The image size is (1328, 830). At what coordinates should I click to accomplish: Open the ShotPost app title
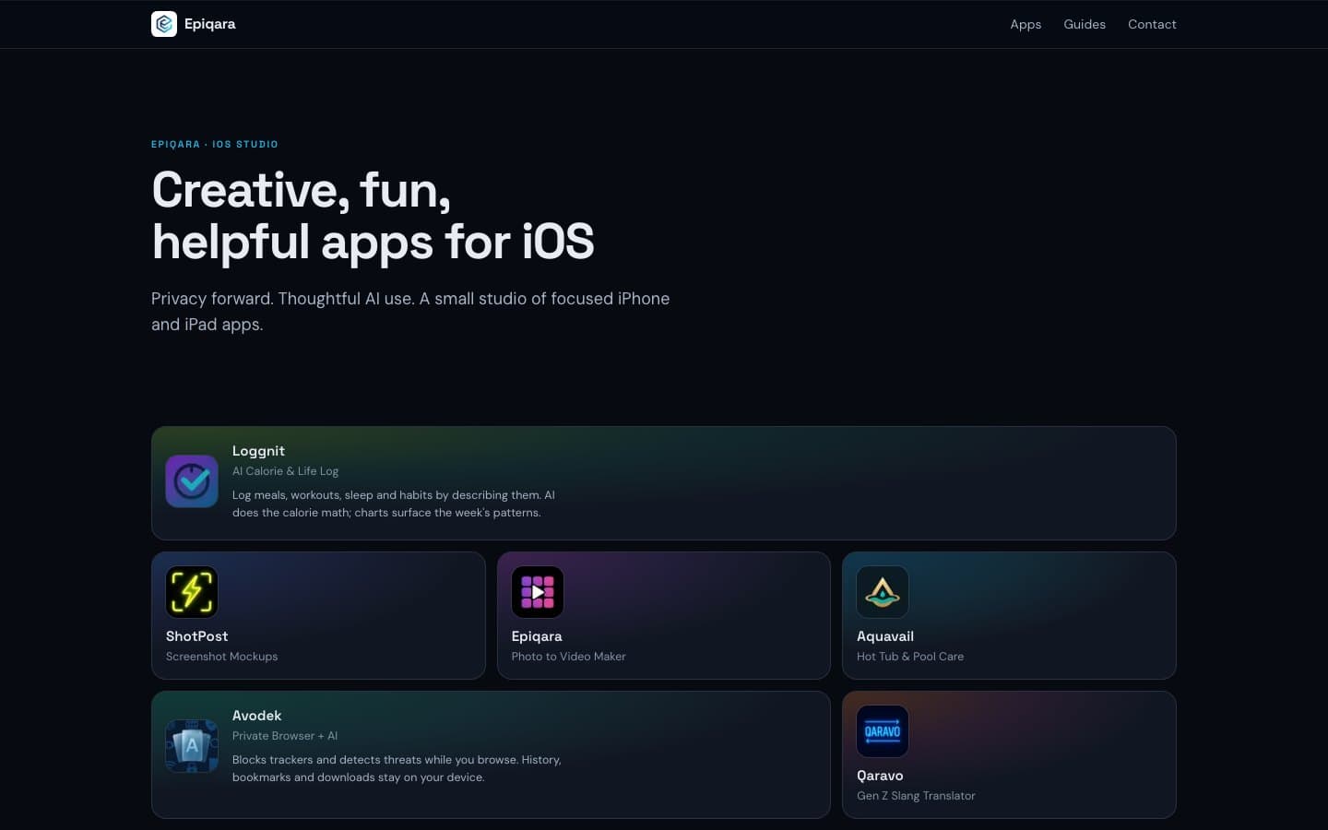click(x=196, y=636)
